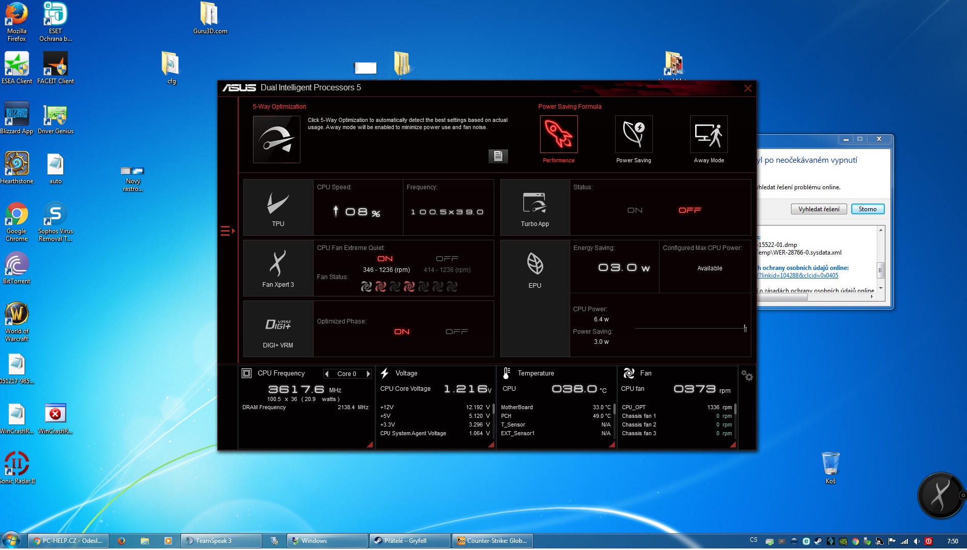Screen dimensions: 967x550
Task: Select the Hearthstone desktop shortcut
Action: (16, 168)
